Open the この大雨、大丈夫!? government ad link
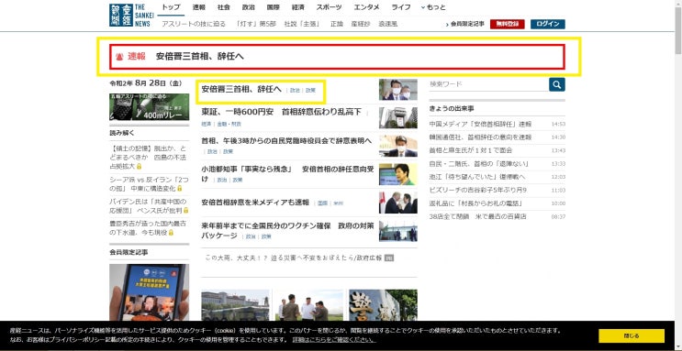This screenshot has width=682, height=351. [294, 258]
